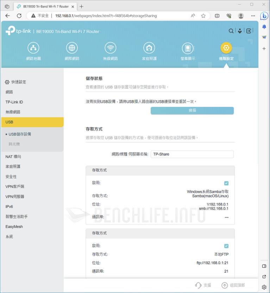The image size is (270, 293).
Task: Toggle the Edge sidebar panel icon
Action: (x=264, y=266)
